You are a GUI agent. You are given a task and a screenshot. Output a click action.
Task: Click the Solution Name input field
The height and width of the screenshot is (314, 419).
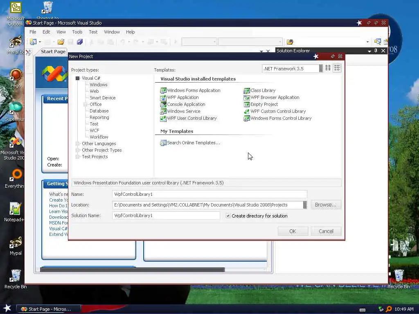pyautogui.click(x=166, y=215)
